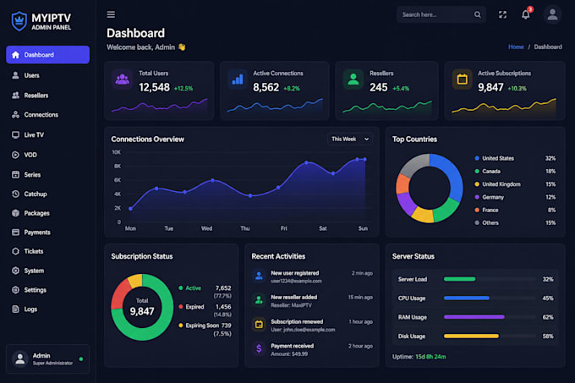Click the Payment received dollar icon
This screenshot has width=575, height=383.
point(259,348)
